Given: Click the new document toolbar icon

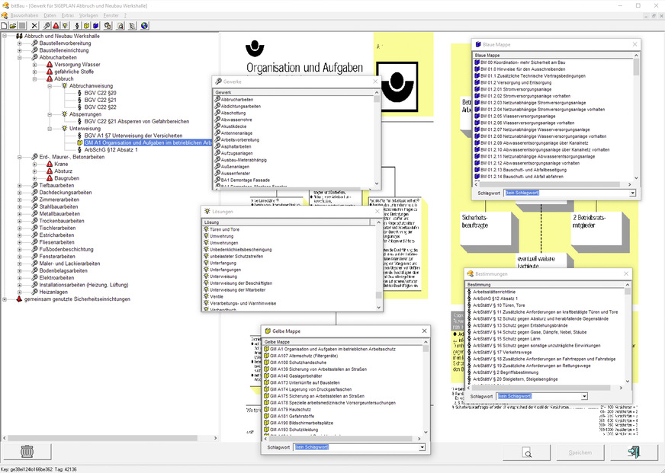Looking at the screenshot, I should coord(5,25).
